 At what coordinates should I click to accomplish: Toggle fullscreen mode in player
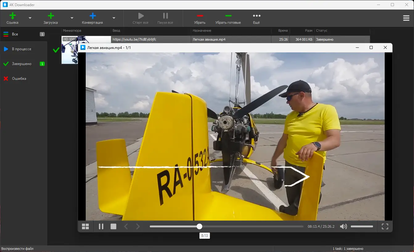point(385,226)
